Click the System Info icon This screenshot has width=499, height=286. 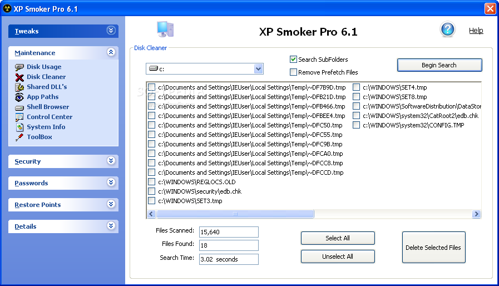19,127
